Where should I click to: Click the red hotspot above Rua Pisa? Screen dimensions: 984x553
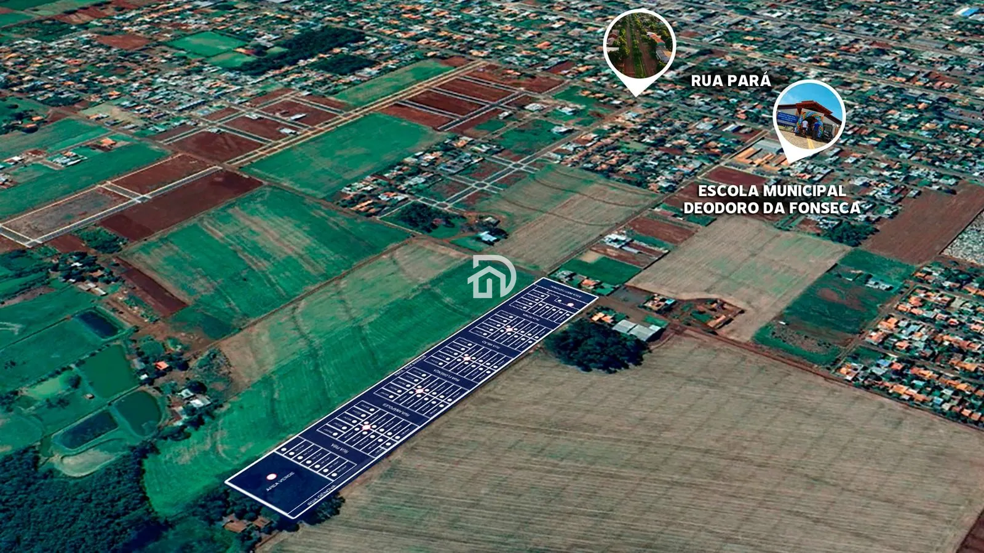[x=367, y=427]
